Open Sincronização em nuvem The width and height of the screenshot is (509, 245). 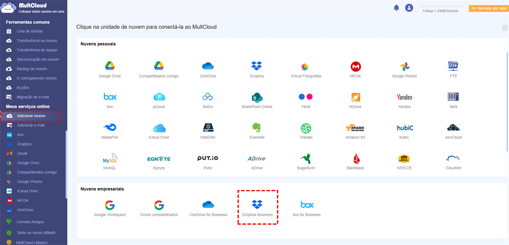tap(38, 59)
